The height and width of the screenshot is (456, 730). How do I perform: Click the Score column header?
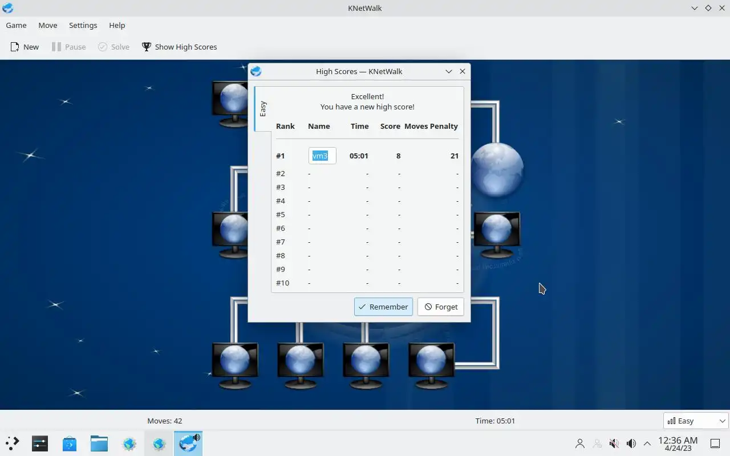tap(390, 126)
